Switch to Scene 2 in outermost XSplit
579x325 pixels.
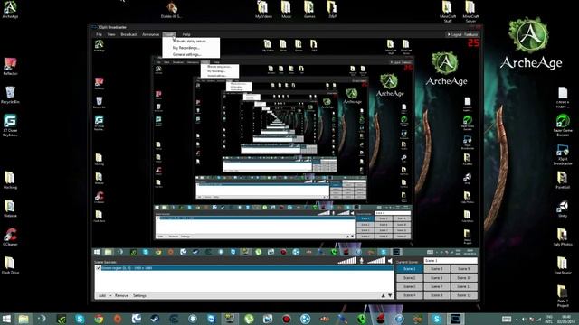point(409,277)
